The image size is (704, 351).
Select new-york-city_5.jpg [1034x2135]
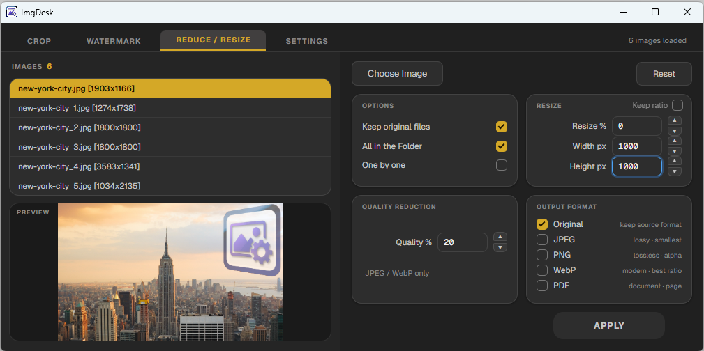tap(170, 185)
